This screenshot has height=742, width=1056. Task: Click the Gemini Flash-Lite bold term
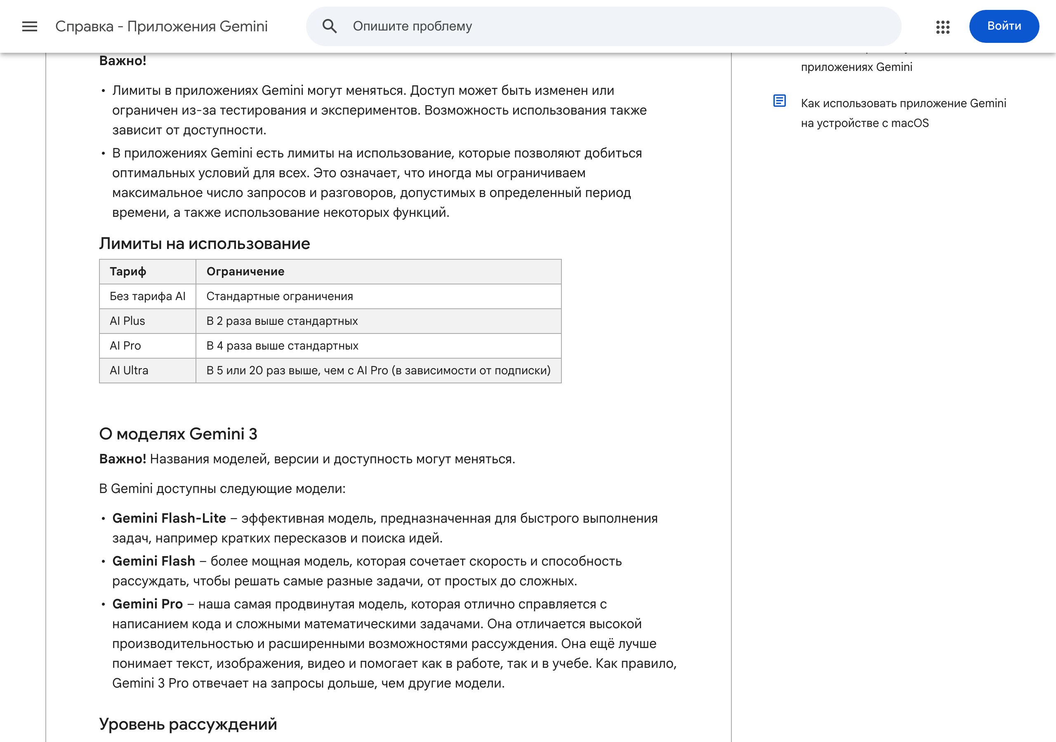coord(169,519)
